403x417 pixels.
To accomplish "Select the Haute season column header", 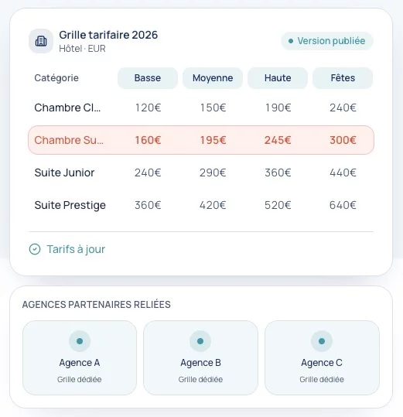I will pyautogui.click(x=278, y=78).
